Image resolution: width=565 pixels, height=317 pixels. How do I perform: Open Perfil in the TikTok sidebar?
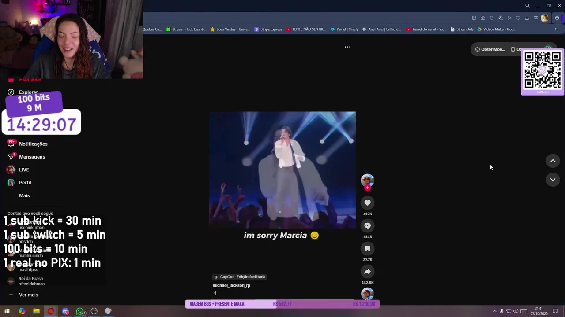(x=19, y=182)
